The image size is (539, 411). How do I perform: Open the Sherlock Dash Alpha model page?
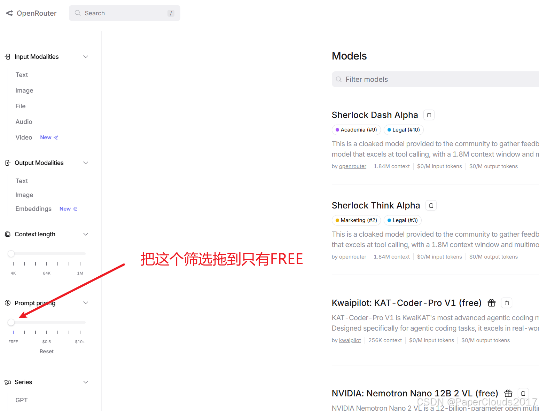click(x=375, y=115)
